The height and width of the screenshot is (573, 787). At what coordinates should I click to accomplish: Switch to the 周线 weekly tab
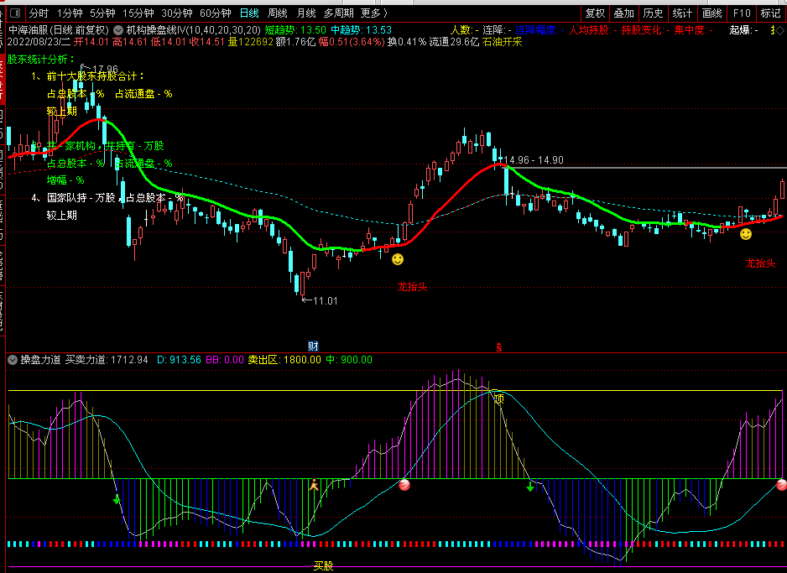tap(278, 13)
